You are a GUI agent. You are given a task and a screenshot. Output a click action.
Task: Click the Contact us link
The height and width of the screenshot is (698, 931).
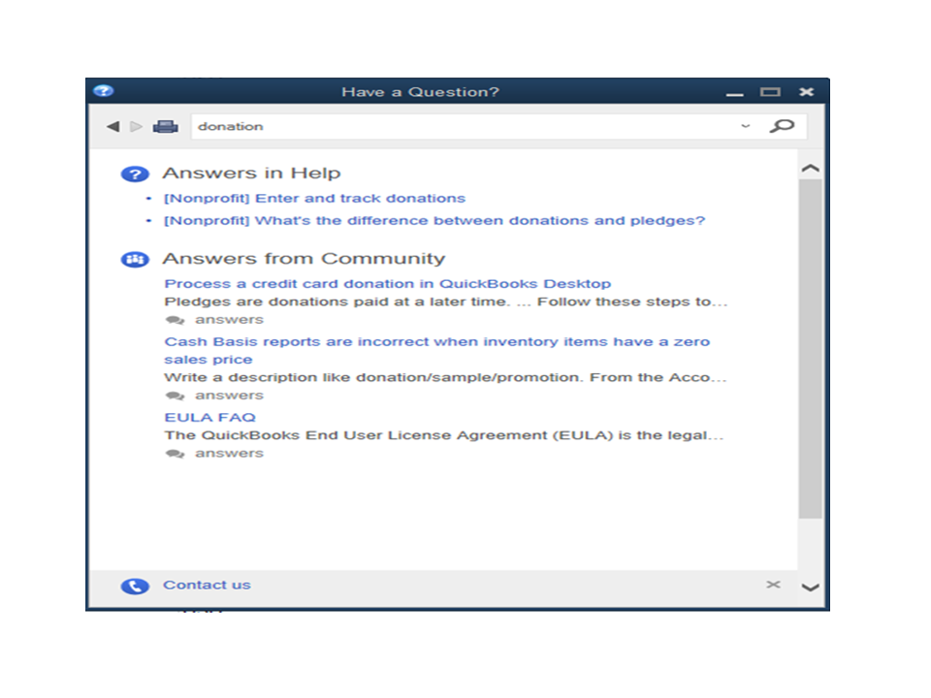click(x=208, y=586)
